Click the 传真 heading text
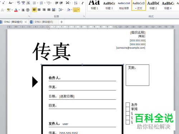 click(52, 51)
